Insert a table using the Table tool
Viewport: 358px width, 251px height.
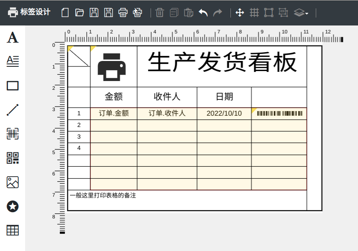point(12,230)
